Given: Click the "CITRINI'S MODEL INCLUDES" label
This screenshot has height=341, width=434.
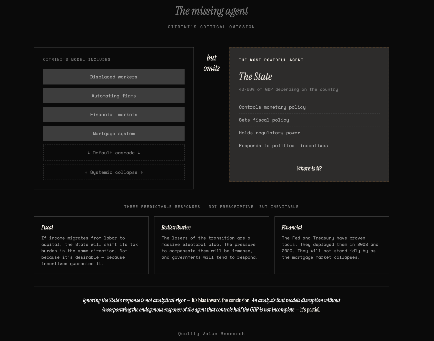Looking at the screenshot, I should pyautogui.click(x=77, y=59).
